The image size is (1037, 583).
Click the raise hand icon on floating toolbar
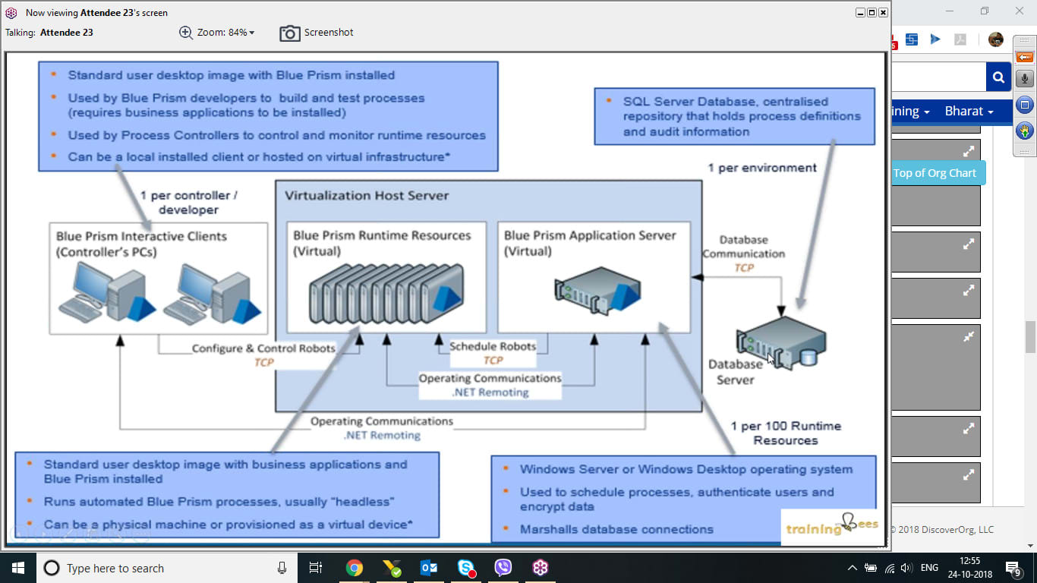(x=1025, y=131)
